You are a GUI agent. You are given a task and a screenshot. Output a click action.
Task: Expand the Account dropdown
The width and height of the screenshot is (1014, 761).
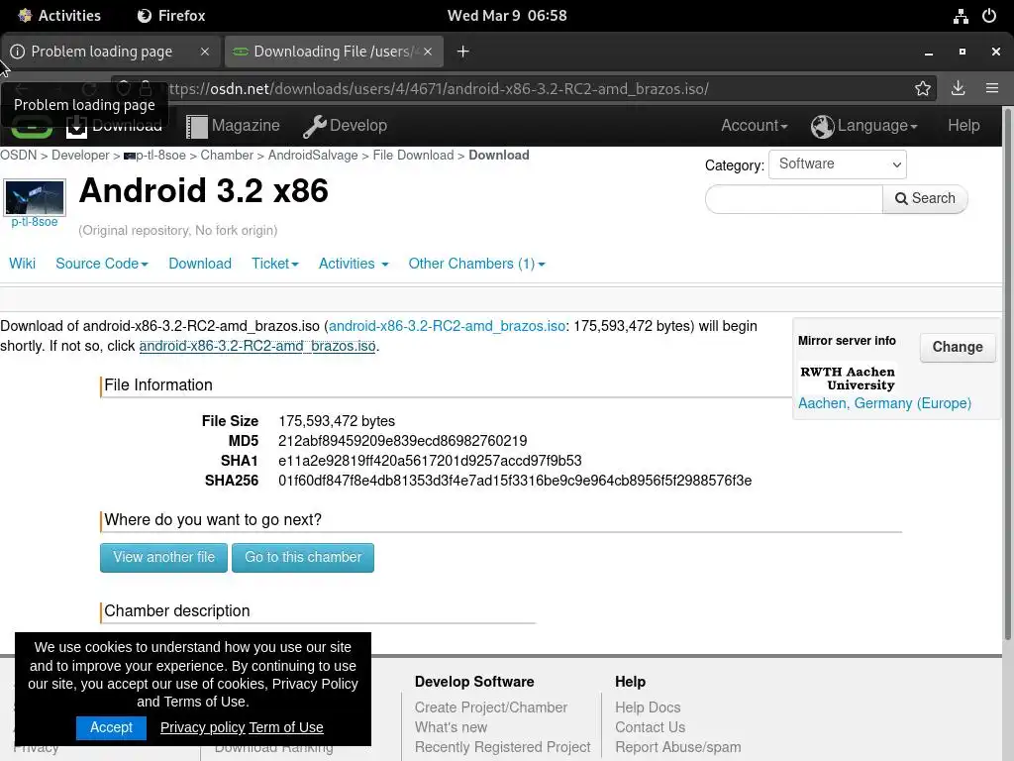(754, 126)
